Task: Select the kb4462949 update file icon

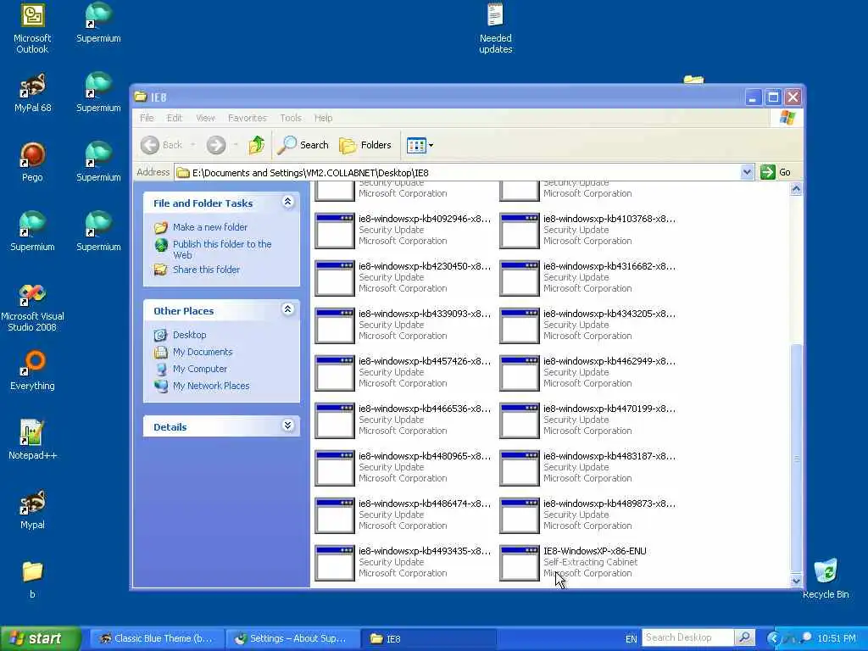Action: pyautogui.click(x=520, y=373)
